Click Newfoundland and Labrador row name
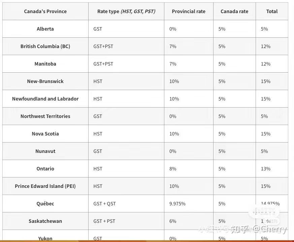Image resolution: width=294 pixels, height=242 pixels. [x=45, y=99]
